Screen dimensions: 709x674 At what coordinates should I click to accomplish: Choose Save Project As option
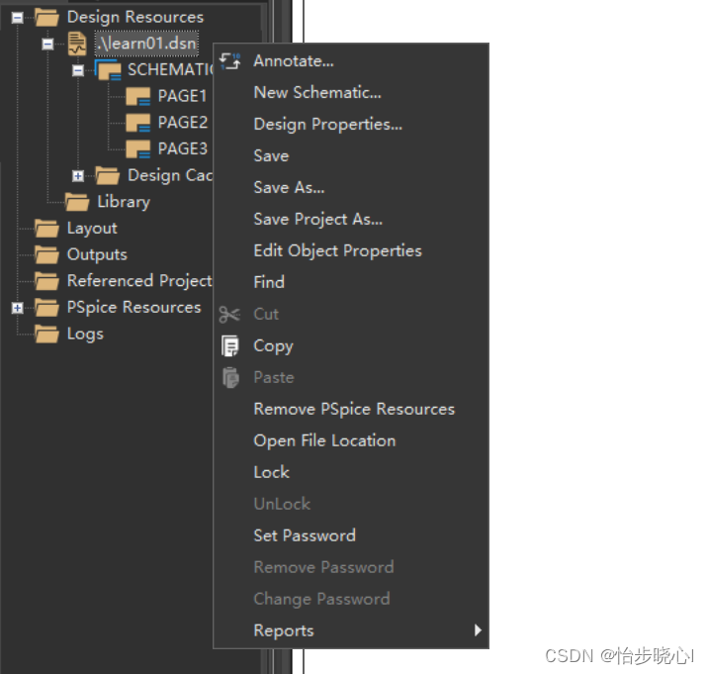(x=317, y=220)
